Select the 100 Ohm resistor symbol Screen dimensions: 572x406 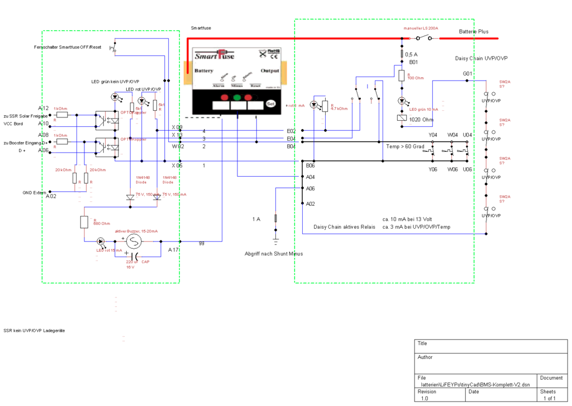402,76
